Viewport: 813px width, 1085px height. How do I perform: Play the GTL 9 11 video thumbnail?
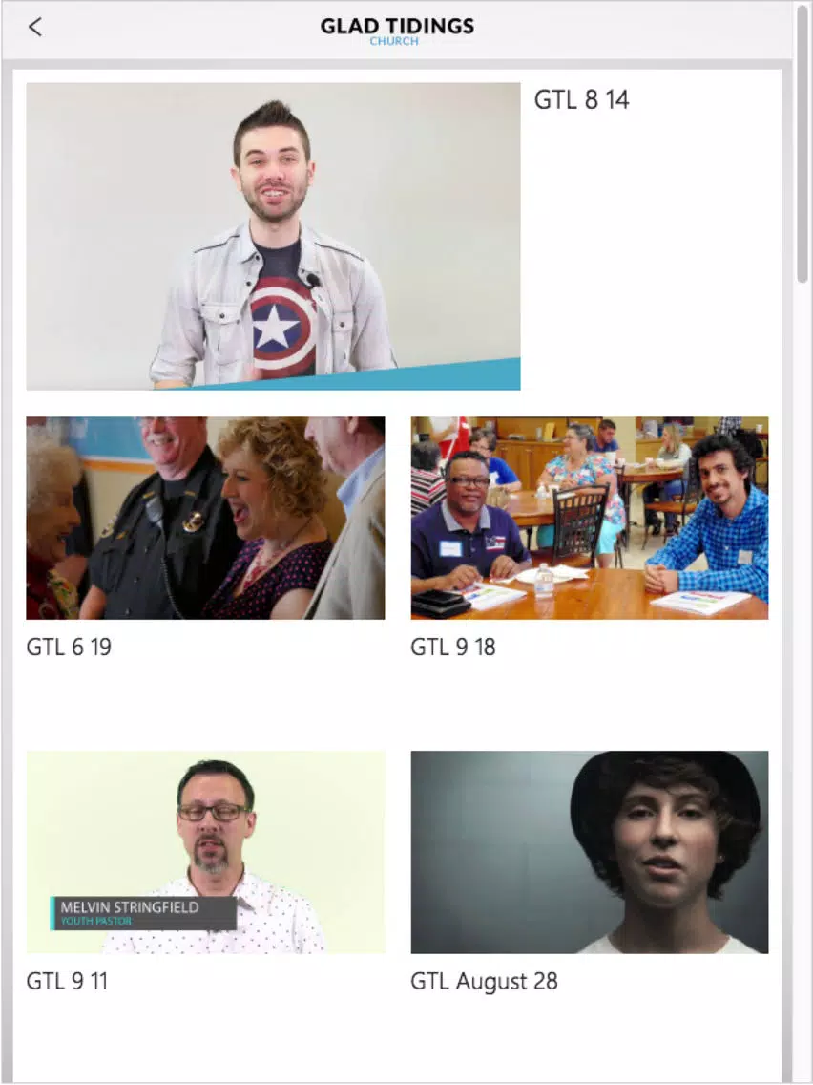click(205, 852)
